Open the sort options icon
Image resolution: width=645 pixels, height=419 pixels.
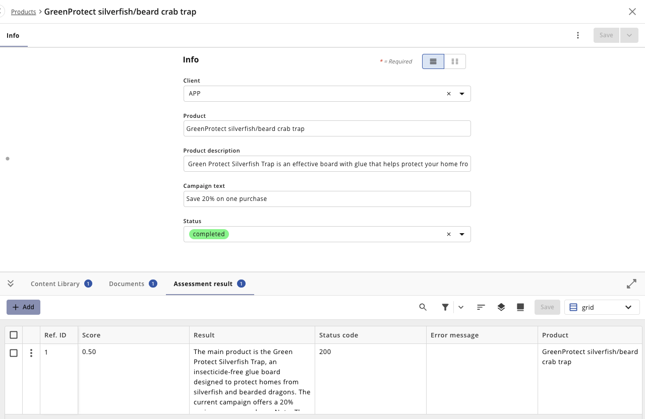pos(481,307)
